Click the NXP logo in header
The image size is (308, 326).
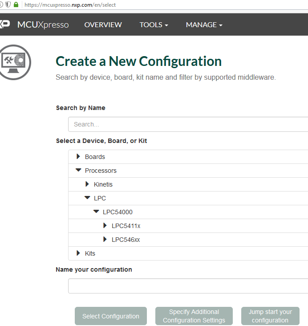[5, 24]
